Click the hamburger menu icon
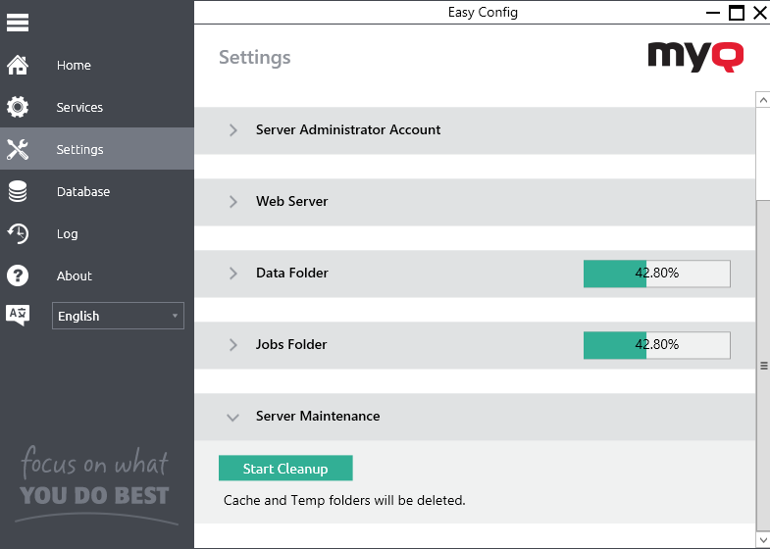Image resolution: width=770 pixels, height=549 pixels. (18, 21)
